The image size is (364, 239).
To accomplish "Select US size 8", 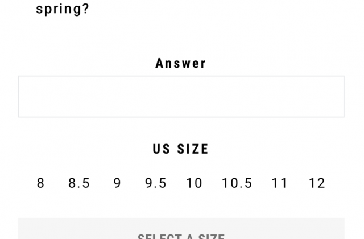I will (x=40, y=183).
